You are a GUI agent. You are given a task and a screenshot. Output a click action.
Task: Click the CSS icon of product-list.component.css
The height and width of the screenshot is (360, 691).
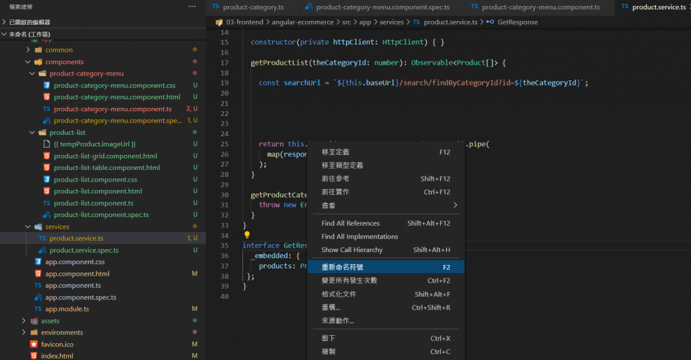(x=47, y=179)
